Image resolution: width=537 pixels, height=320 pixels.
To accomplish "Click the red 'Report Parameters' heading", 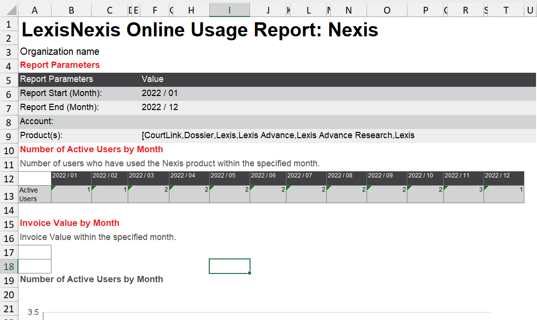I will 60,65.
